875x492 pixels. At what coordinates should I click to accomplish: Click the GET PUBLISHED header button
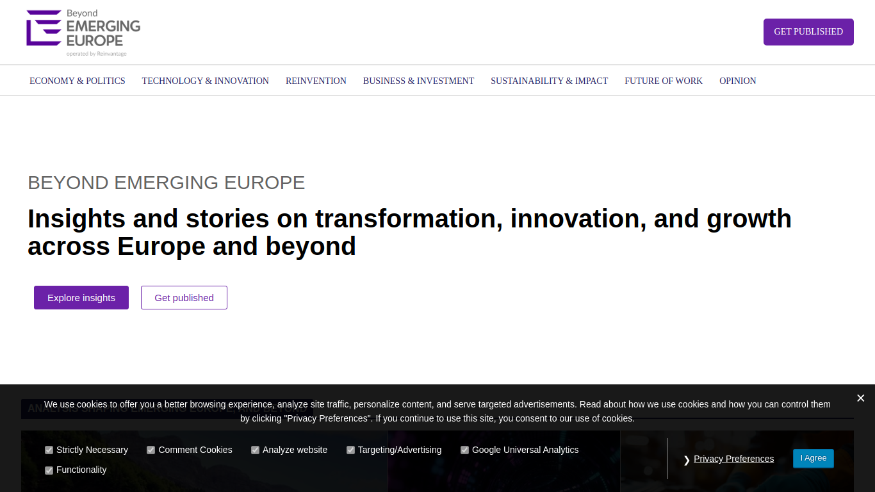click(x=808, y=32)
